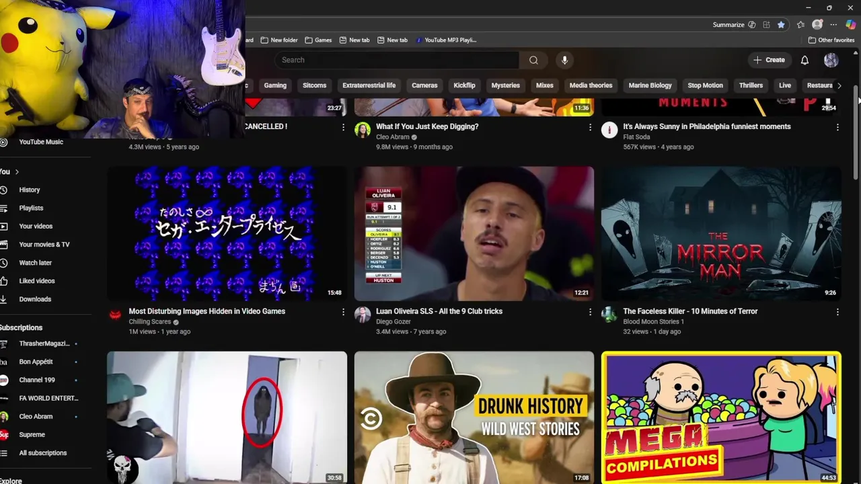The image size is (861, 484).
Task: Open Flat Soda channel avatar
Action: point(609,130)
